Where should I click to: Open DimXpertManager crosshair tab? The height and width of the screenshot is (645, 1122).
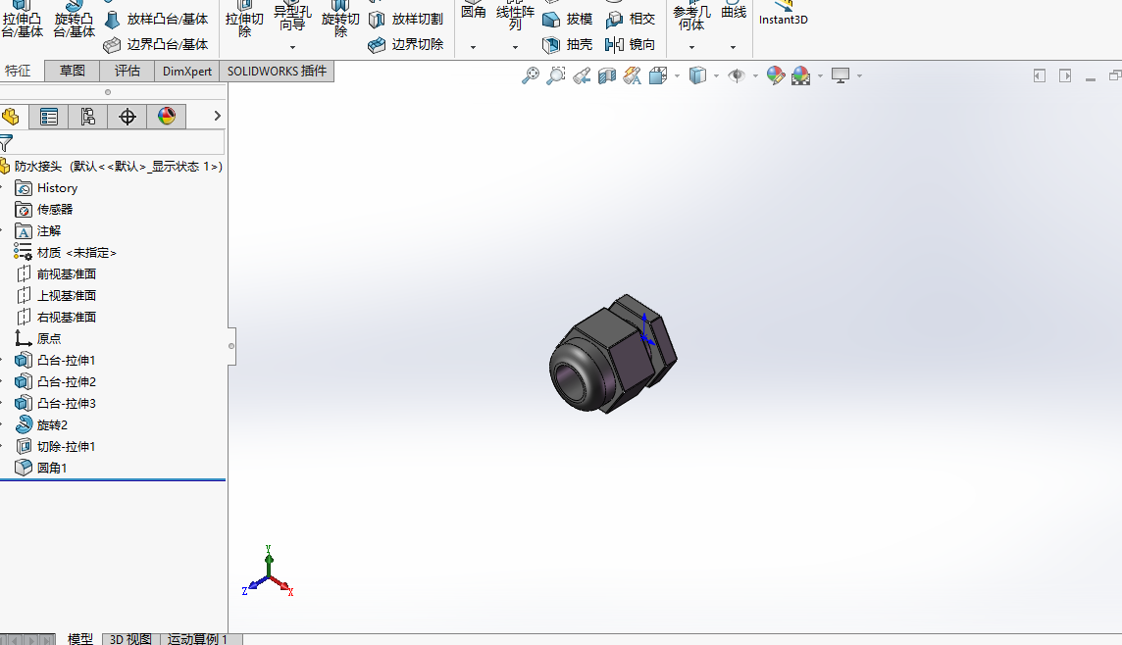coord(127,117)
